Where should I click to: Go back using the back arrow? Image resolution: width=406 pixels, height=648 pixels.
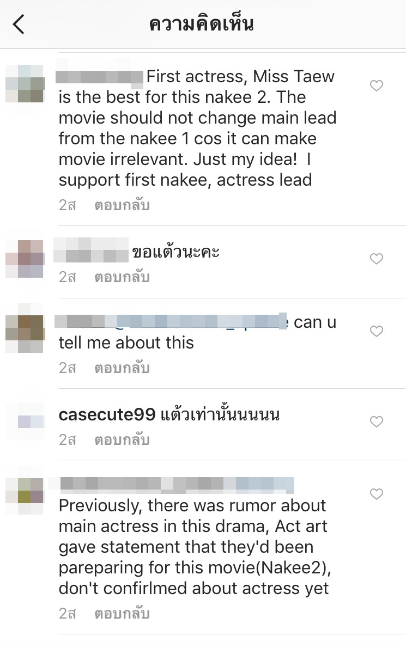coord(19,24)
